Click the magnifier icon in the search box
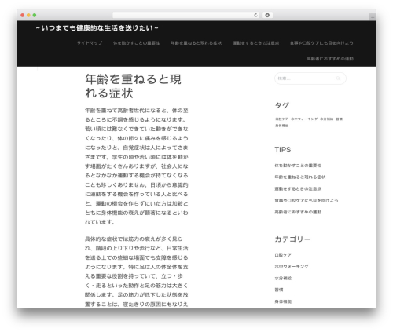The height and width of the screenshot is (332, 393). tap(338, 78)
